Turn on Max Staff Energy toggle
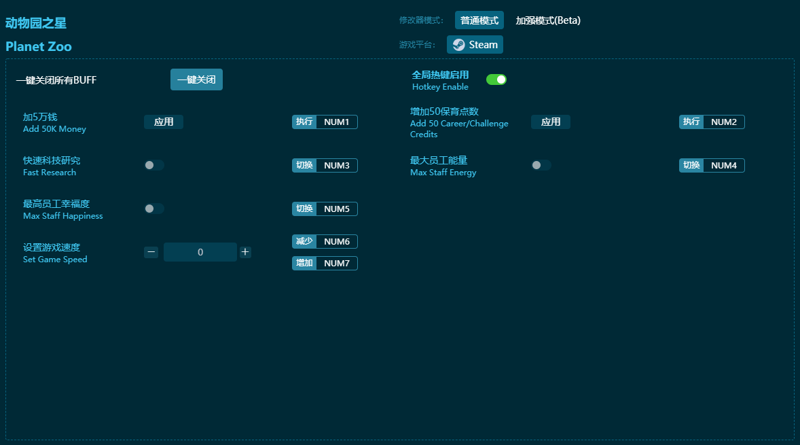The height and width of the screenshot is (445, 800). (541, 165)
